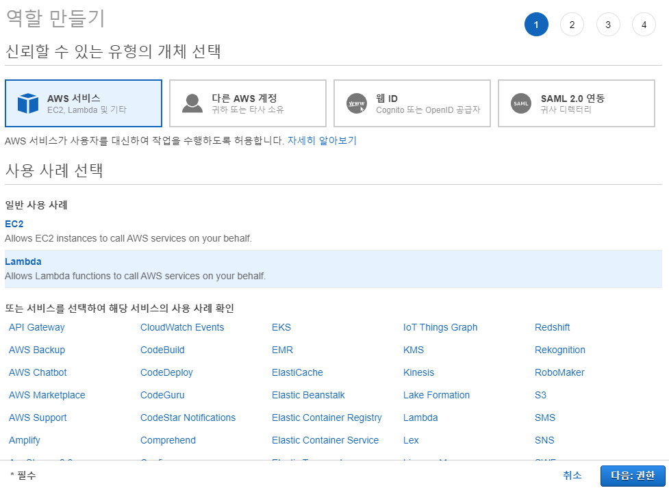Image resolution: width=669 pixels, height=488 pixels.
Task: Select SMS service
Action: tap(545, 418)
